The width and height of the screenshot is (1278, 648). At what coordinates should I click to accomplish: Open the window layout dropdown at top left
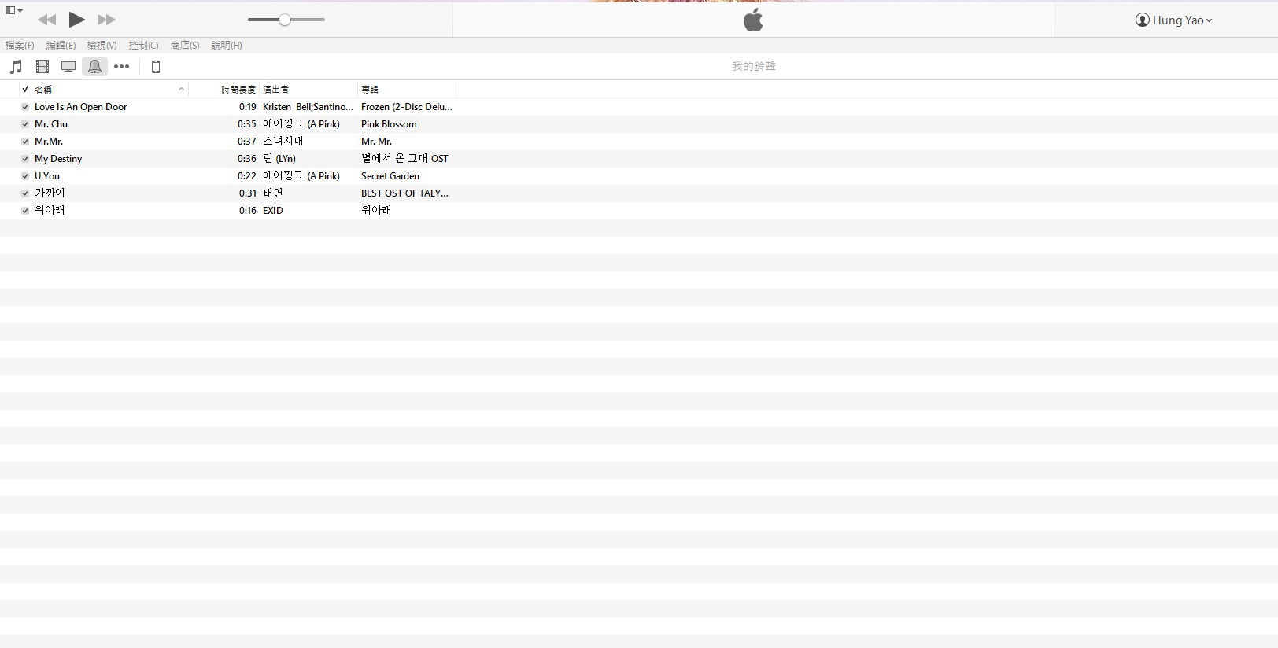pyautogui.click(x=14, y=10)
